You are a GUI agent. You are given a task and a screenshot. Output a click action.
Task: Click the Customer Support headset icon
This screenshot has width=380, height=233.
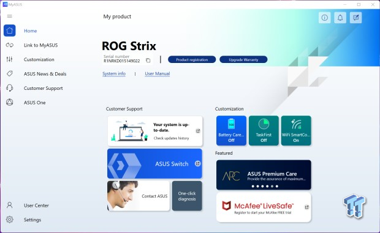coord(9,88)
